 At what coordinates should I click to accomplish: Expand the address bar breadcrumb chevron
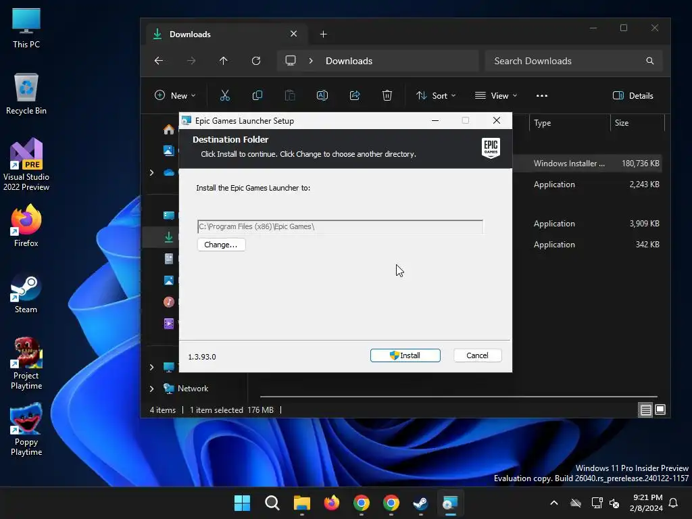(x=311, y=61)
